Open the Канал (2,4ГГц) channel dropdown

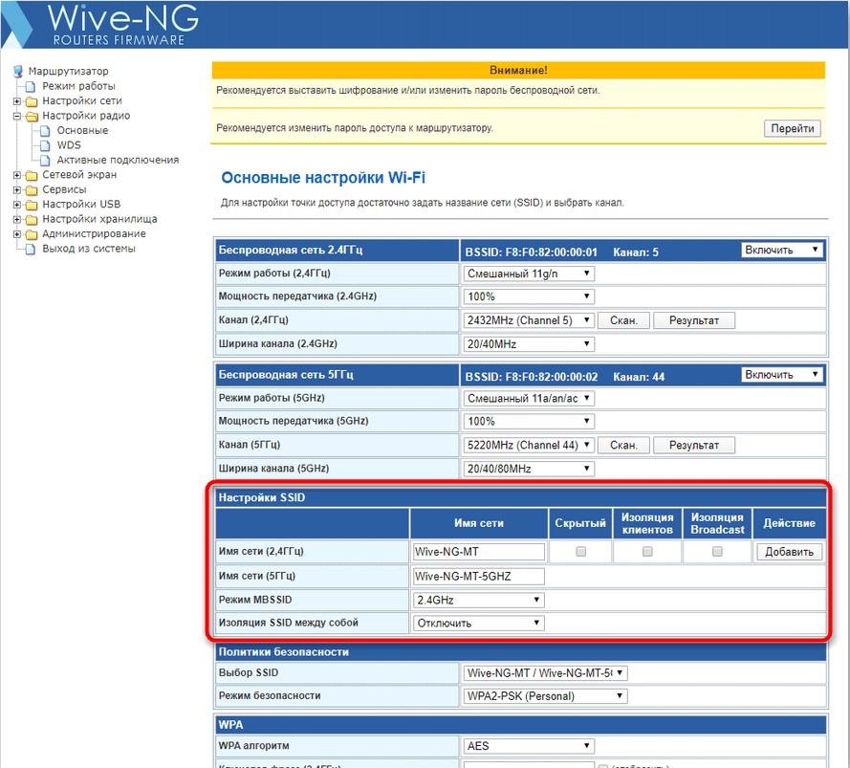tap(529, 320)
